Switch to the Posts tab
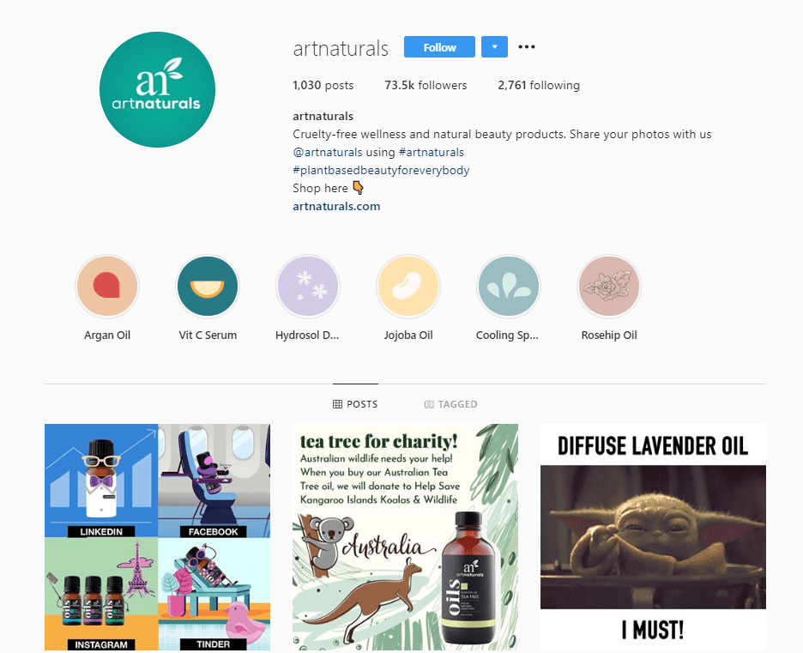Viewport: 803px width, 653px height. pyautogui.click(x=355, y=404)
